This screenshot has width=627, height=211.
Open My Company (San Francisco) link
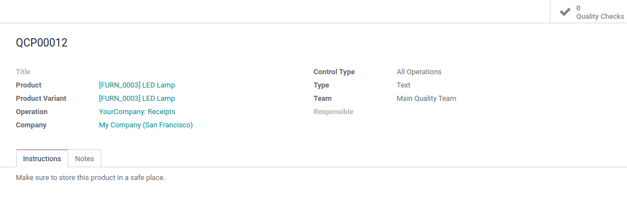click(146, 125)
